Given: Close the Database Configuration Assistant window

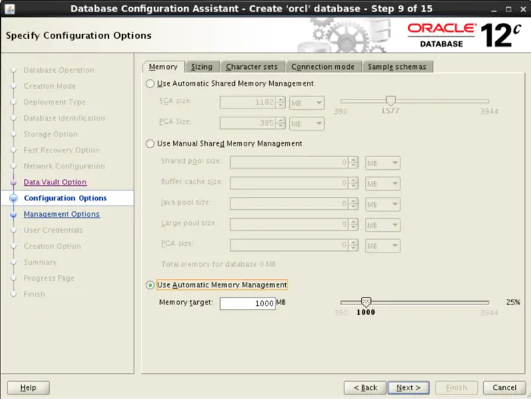Looking at the screenshot, I should point(523,9).
